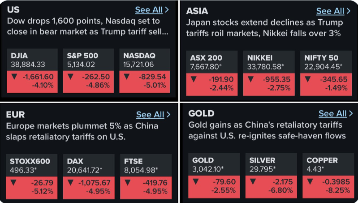Click the down arrow icon on ASX 200

[194, 79]
